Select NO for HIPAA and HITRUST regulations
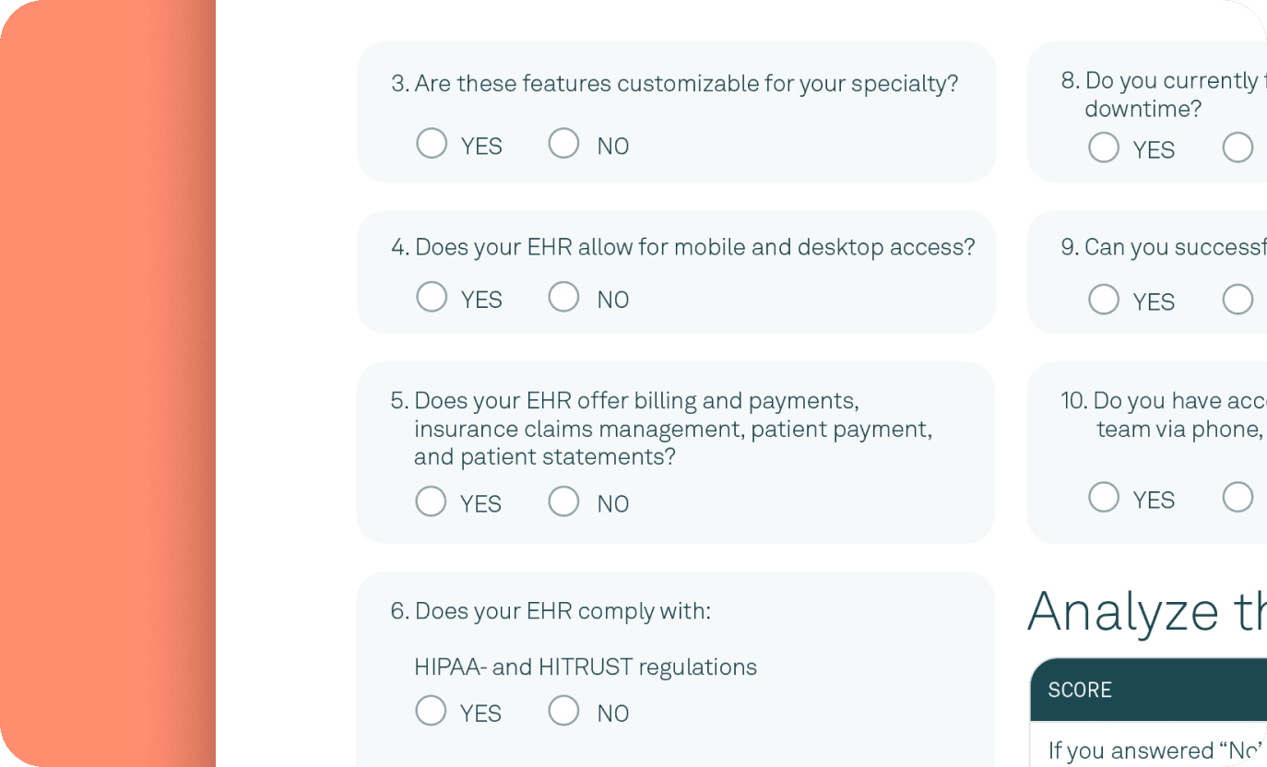1267x767 pixels. [x=563, y=711]
